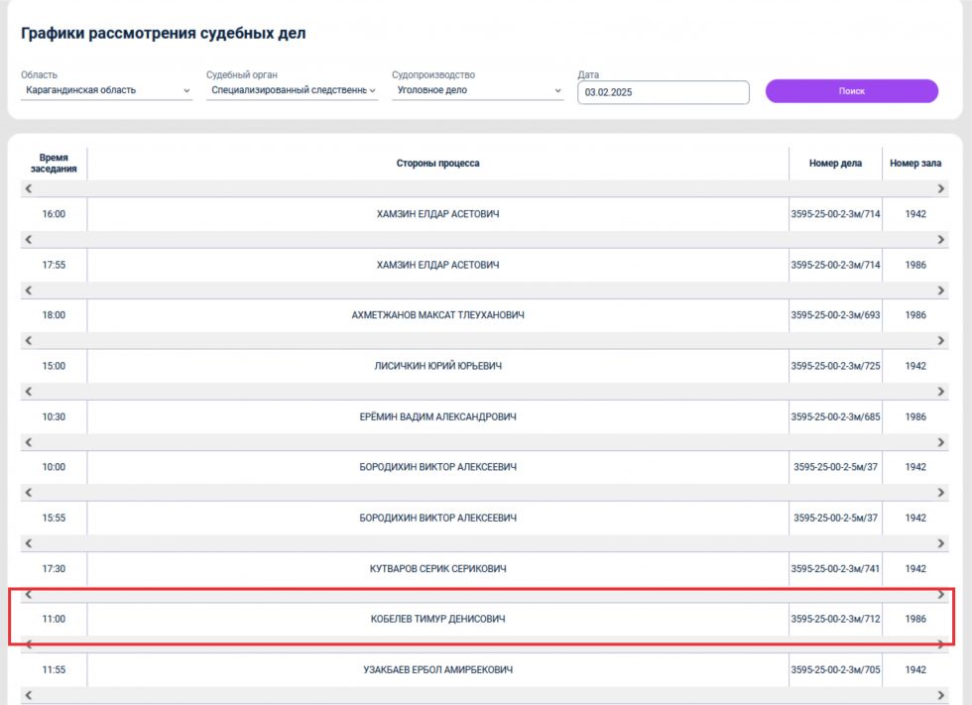Open Судопроизводство dropdown set to Уголовное дело
The image size is (972, 705).
(478, 90)
